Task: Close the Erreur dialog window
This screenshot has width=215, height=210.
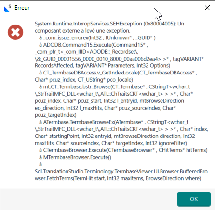Action: tap(207, 8)
